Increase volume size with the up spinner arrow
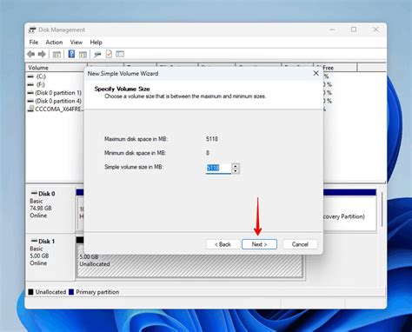Viewport: 412px width, 332px height. tap(236, 166)
